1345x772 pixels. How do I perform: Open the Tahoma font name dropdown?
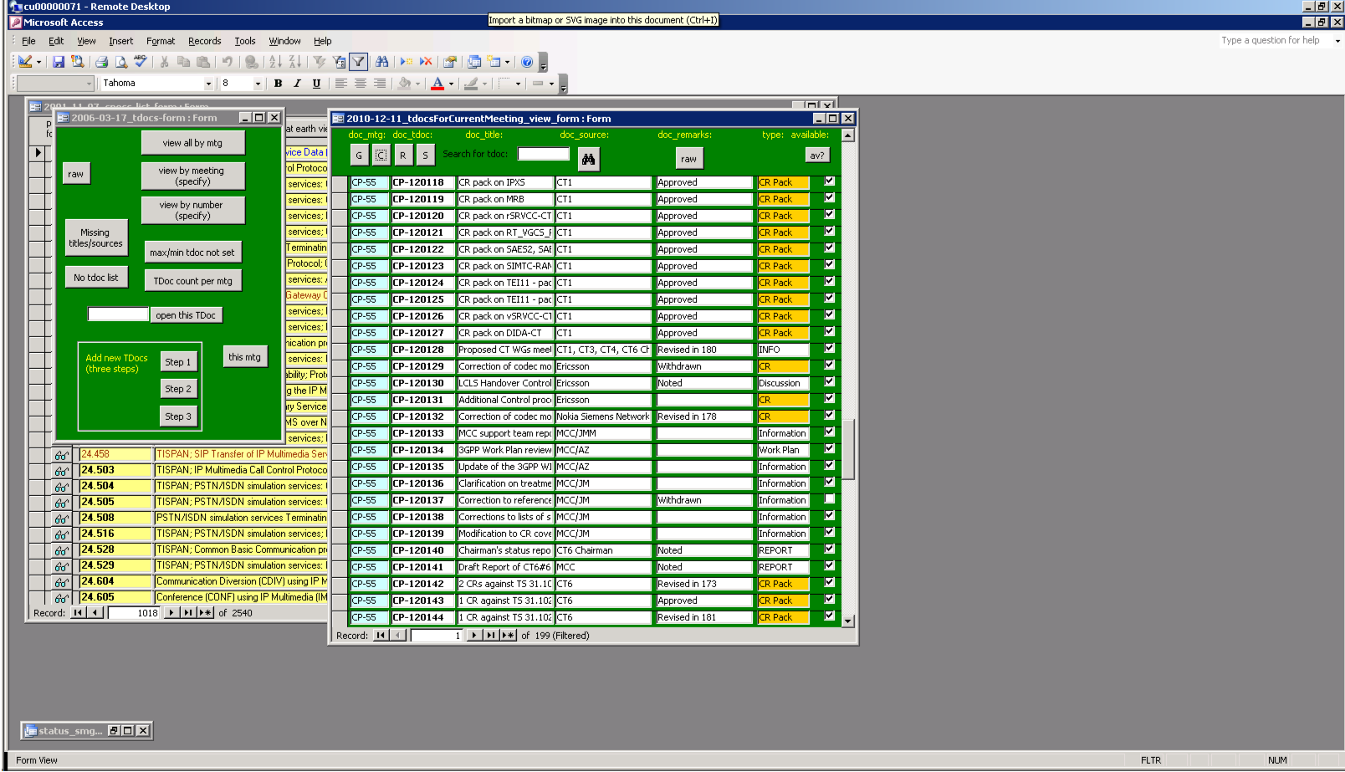coord(208,84)
